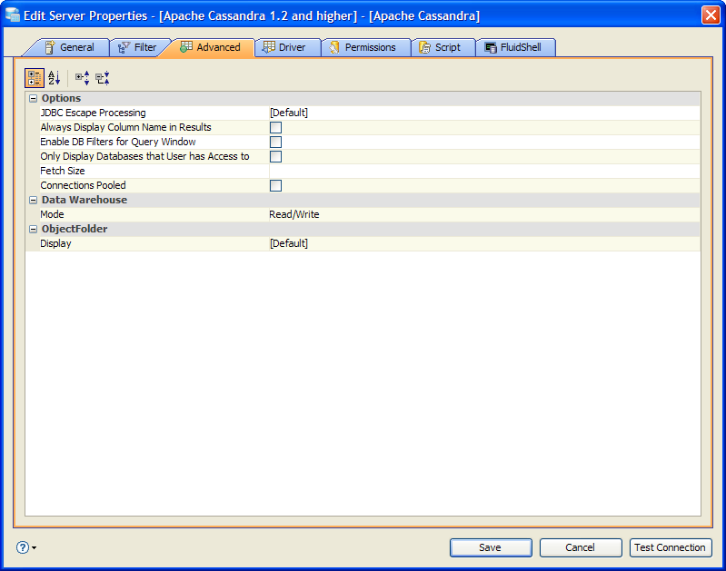Screen dimensions: 726x571
Task: Open the Display [Default] value dropdown
Action: (484, 243)
